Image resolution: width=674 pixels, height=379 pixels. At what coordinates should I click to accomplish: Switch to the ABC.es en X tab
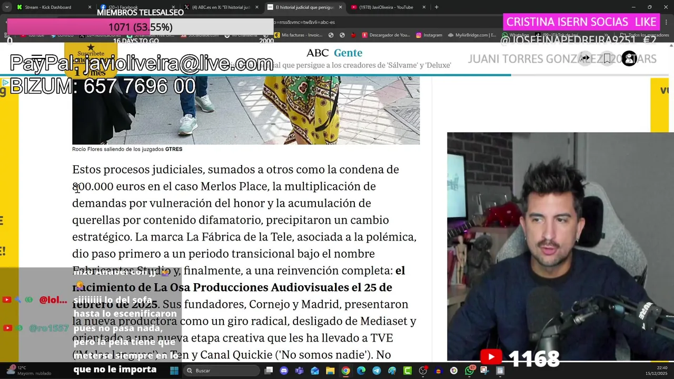coord(221,7)
